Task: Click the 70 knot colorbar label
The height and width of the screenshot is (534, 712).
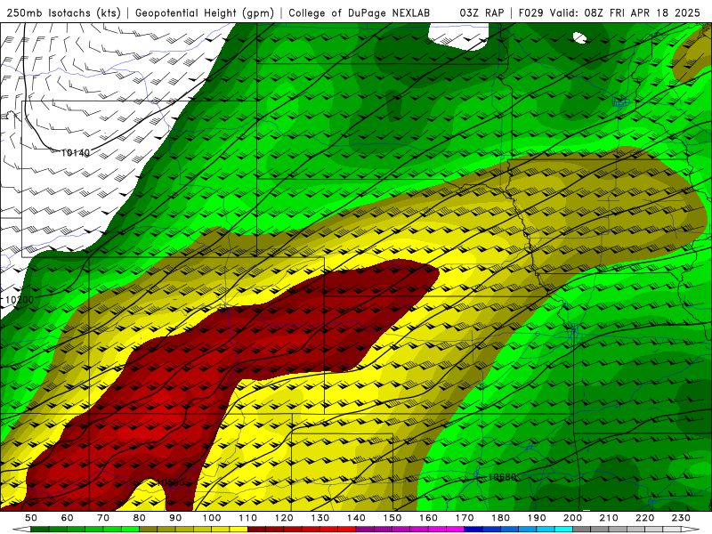Action: pos(103,518)
